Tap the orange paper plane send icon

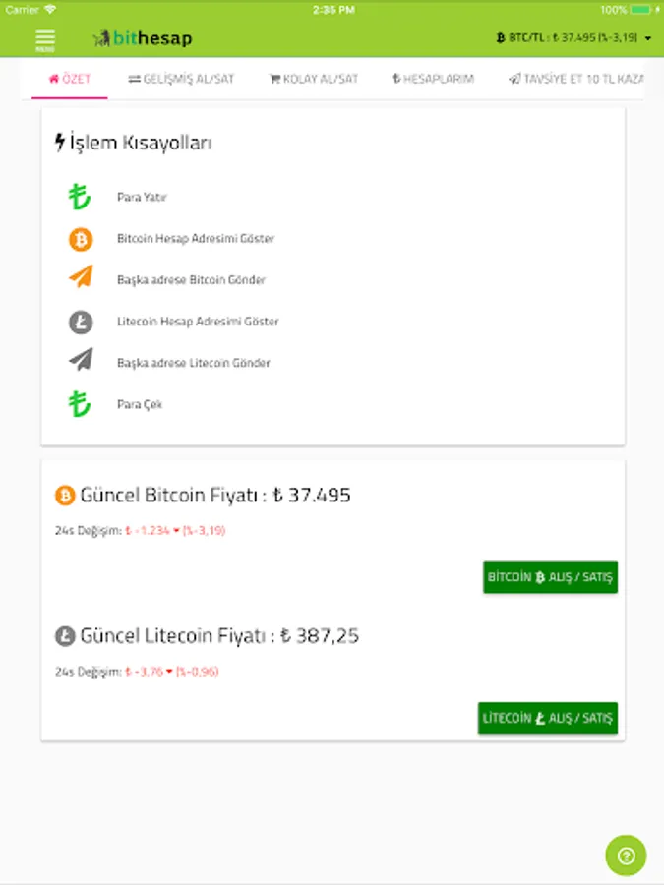[80, 279]
